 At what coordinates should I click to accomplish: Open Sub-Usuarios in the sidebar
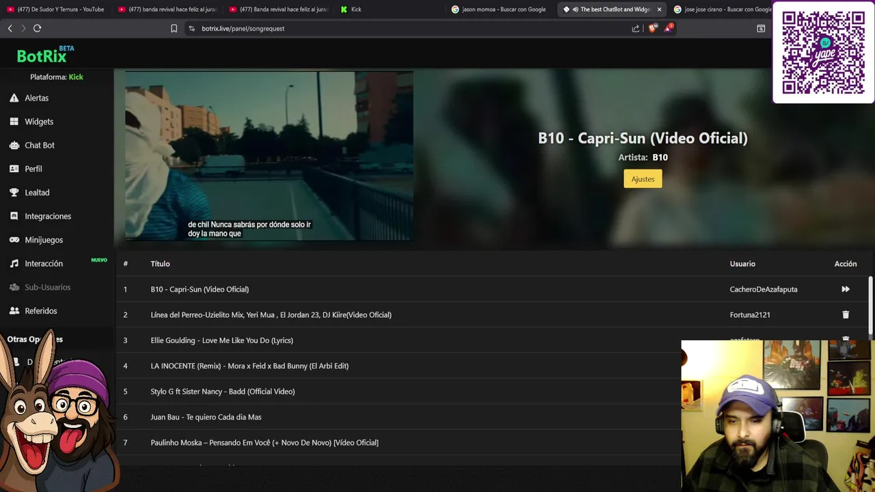click(48, 287)
